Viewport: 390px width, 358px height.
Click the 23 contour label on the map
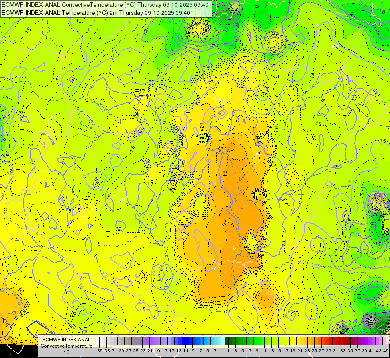coord(220,149)
